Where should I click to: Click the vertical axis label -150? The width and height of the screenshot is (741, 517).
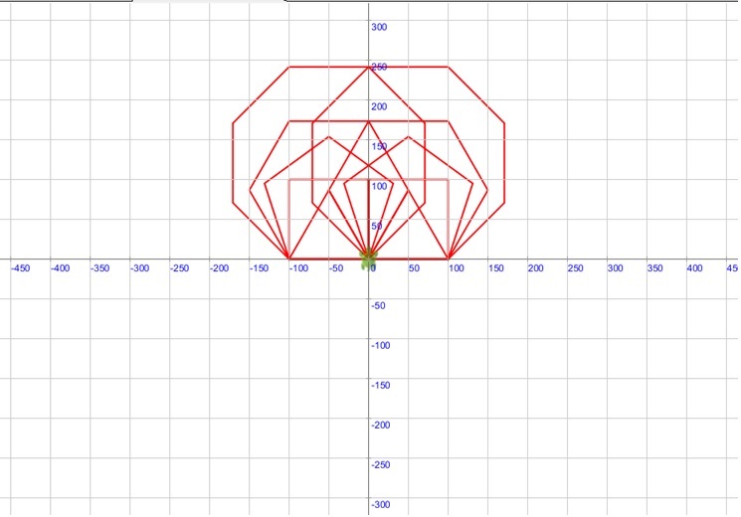click(380, 385)
